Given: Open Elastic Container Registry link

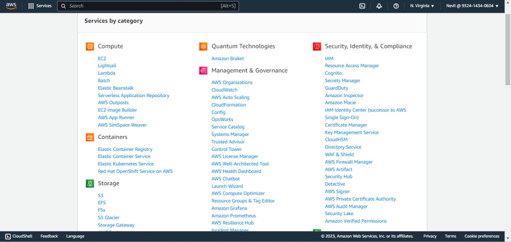Looking at the screenshot, I should pyautogui.click(x=125, y=149).
